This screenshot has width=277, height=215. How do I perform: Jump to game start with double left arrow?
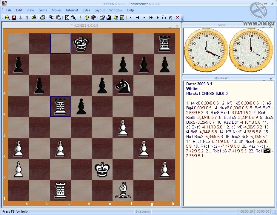click(x=137, y=18)
